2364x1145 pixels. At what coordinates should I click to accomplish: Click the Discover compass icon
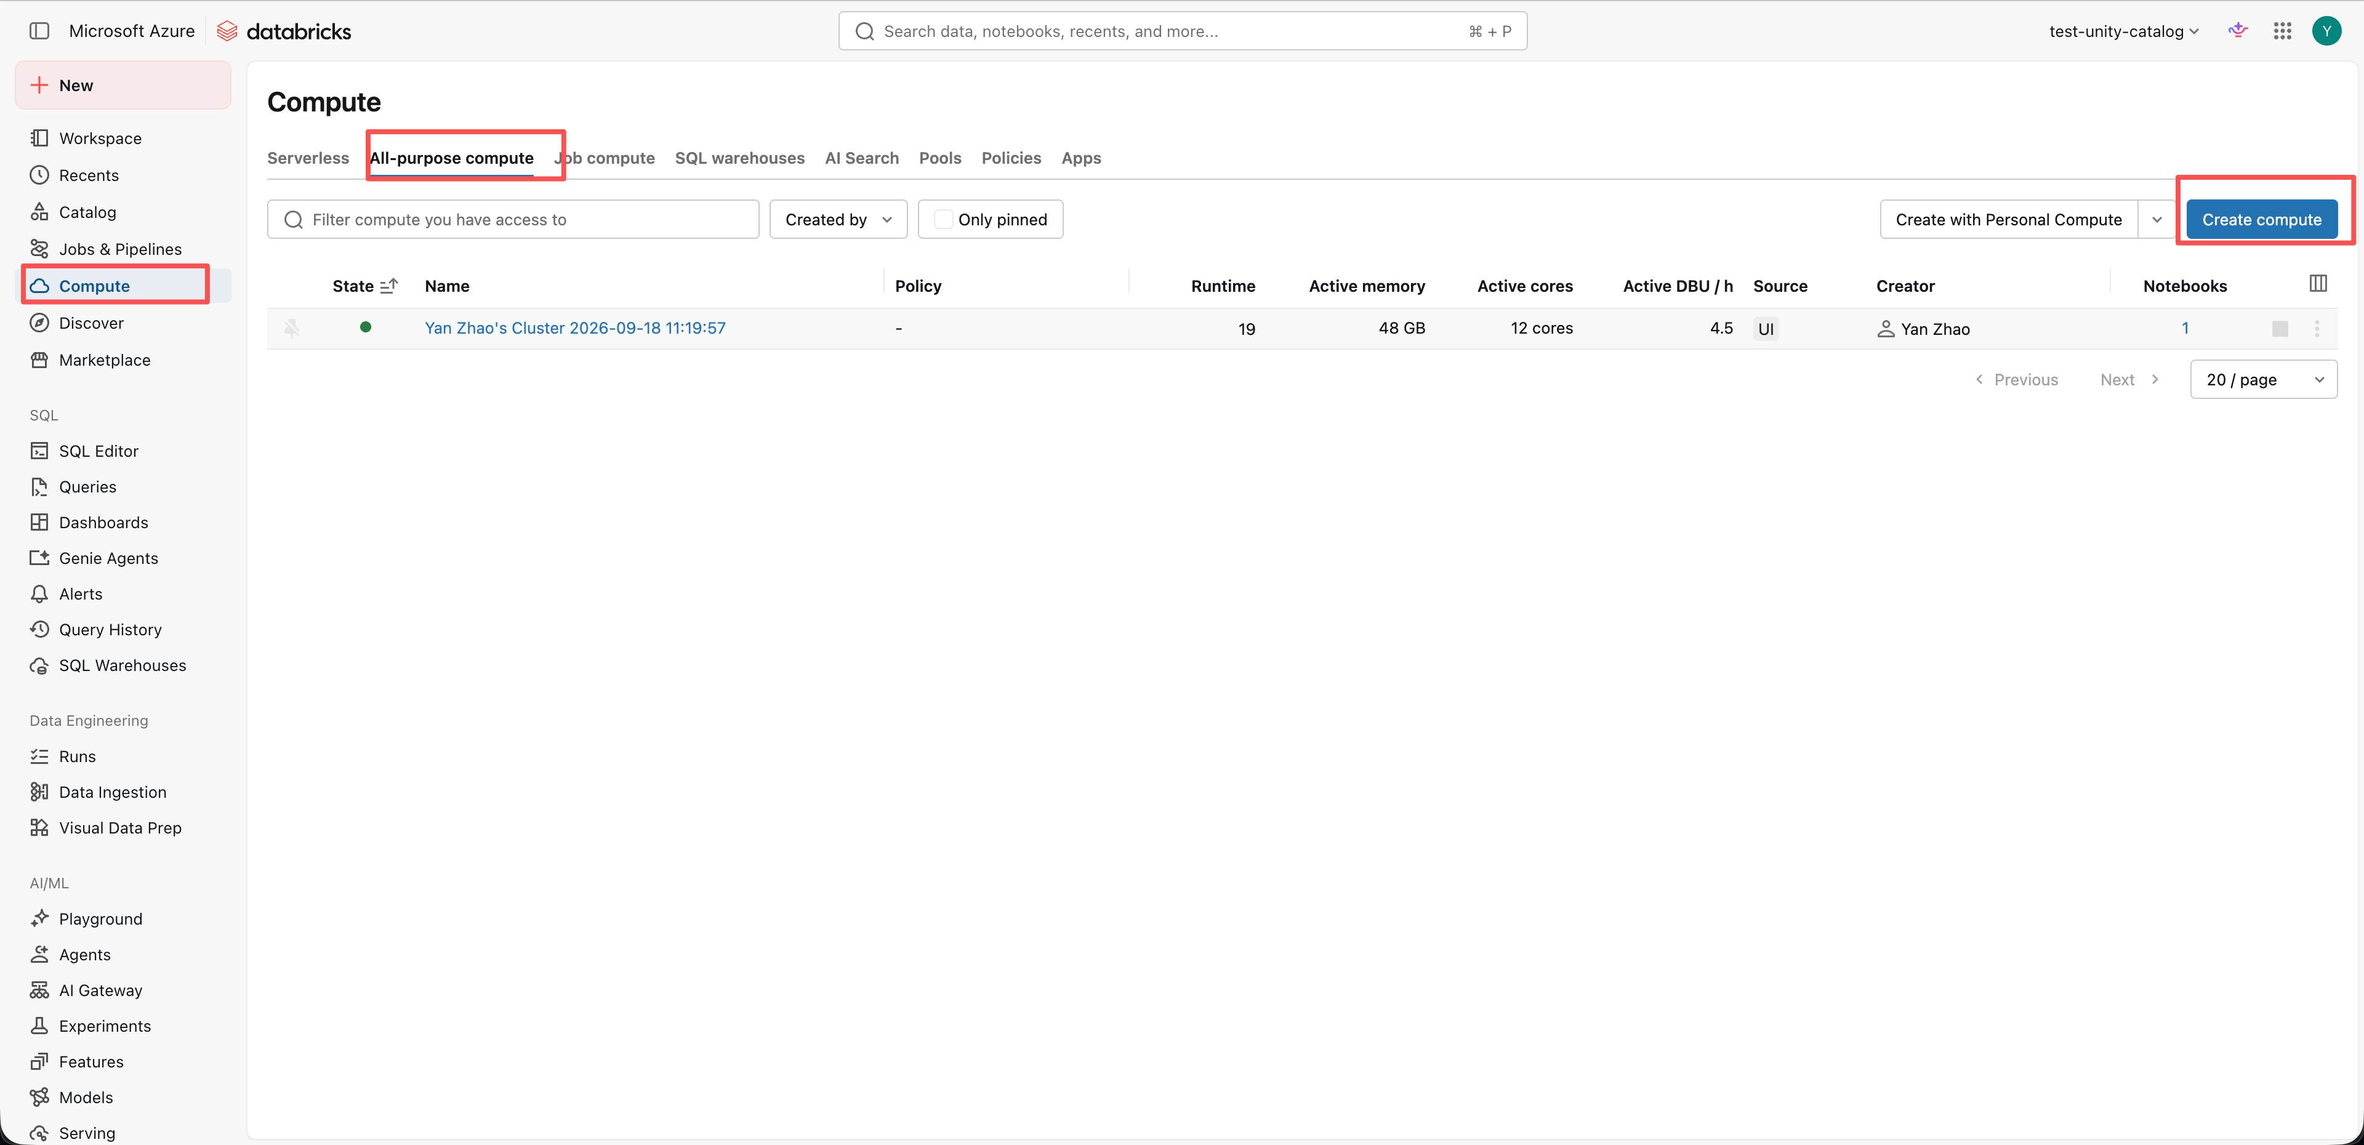pyautogui.click(x=39, y=323)
